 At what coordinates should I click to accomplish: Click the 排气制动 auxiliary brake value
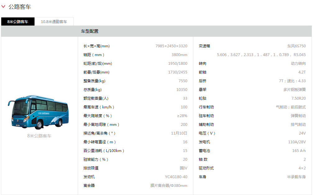tap(298, 125)
